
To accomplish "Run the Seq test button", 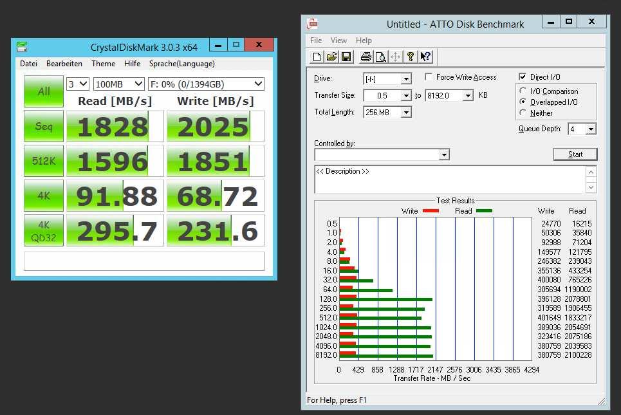I will (x=44, y=126).
